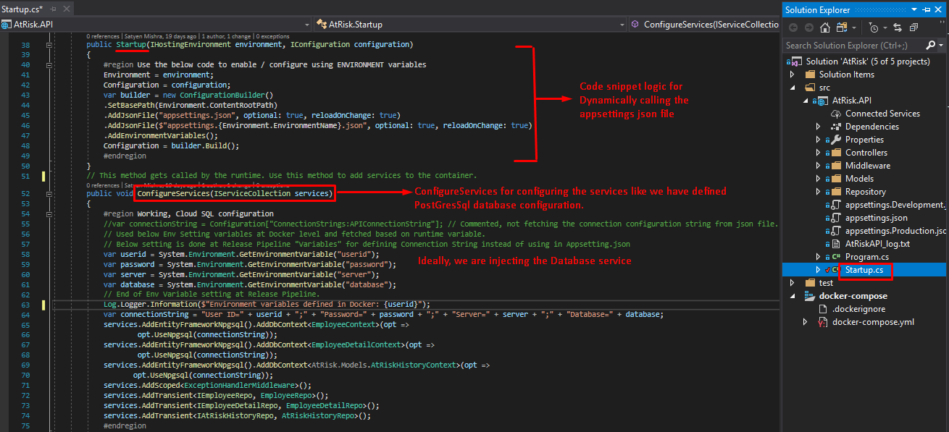Viewport: 949px width, 432px height.
Task: Collapse the ENVIRONMENT variables region at line 40
Action: click(x=49, y=64)
